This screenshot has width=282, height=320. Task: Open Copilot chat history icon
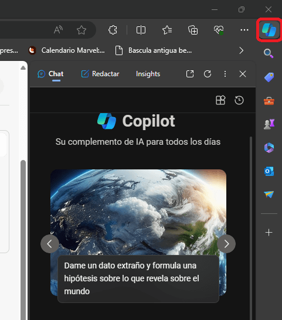[239, 100]
